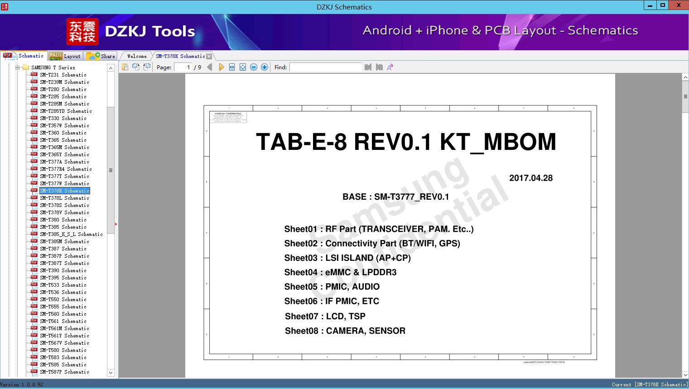
Task: Click the PDF icon beside SM-T231 Schematic
Action: pos(34,75)
